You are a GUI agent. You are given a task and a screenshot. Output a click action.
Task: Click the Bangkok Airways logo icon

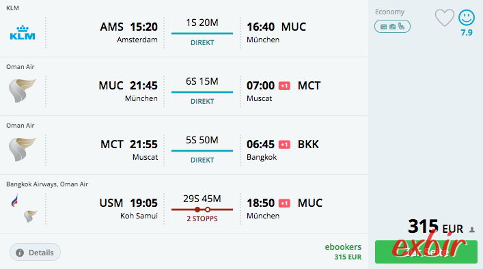coord(14,201)
